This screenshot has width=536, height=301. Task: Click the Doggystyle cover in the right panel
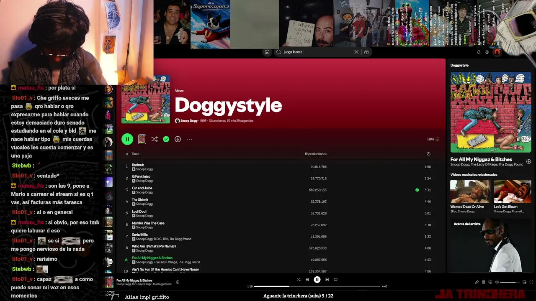pyautogui.click(x=491, y=112)
